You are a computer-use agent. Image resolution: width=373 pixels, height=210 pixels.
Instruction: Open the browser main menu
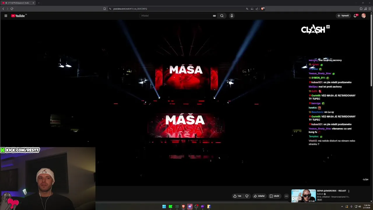[x=370, y=9]
